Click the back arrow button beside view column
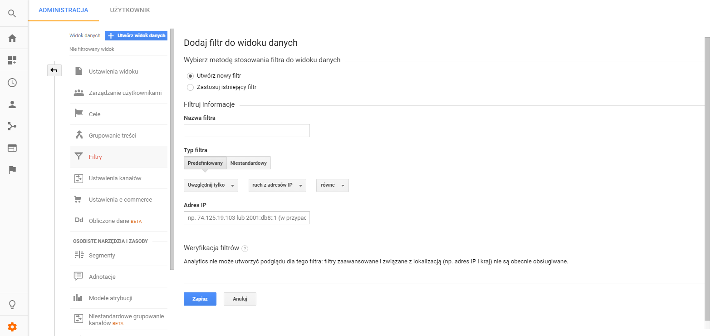The height and width of the screenshot is (336, 716). point(54,70)
